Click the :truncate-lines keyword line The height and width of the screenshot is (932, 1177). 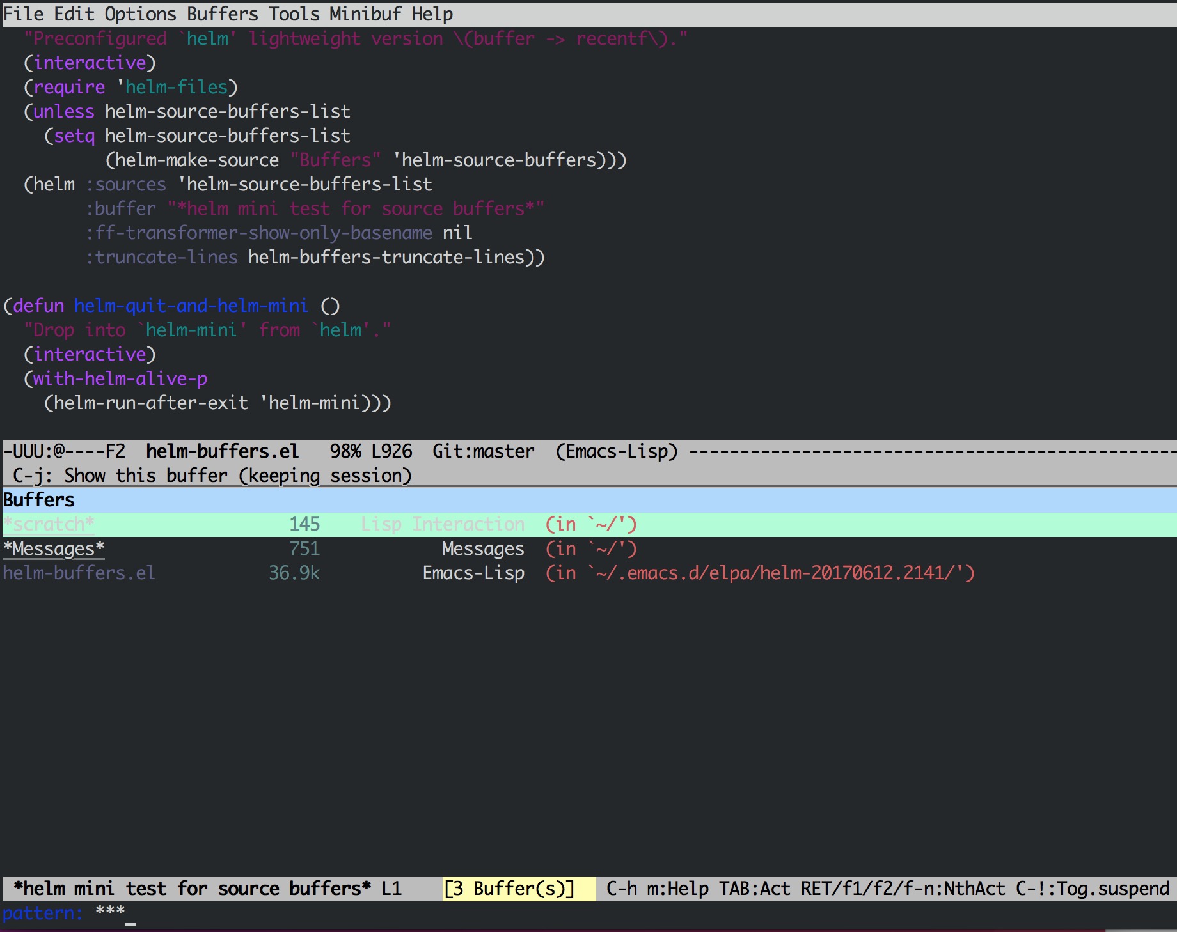pos(315,257)
